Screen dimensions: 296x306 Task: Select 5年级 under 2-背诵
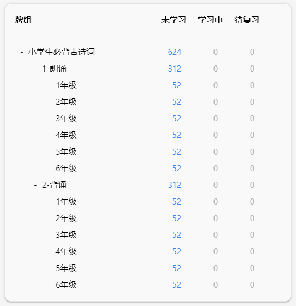[x=66, y=268]
